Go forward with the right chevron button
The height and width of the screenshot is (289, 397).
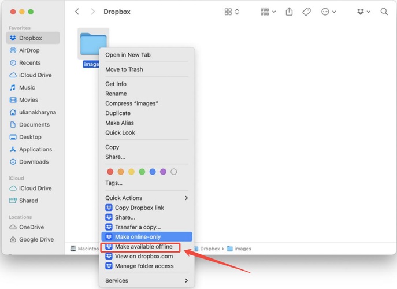(92, 12)
